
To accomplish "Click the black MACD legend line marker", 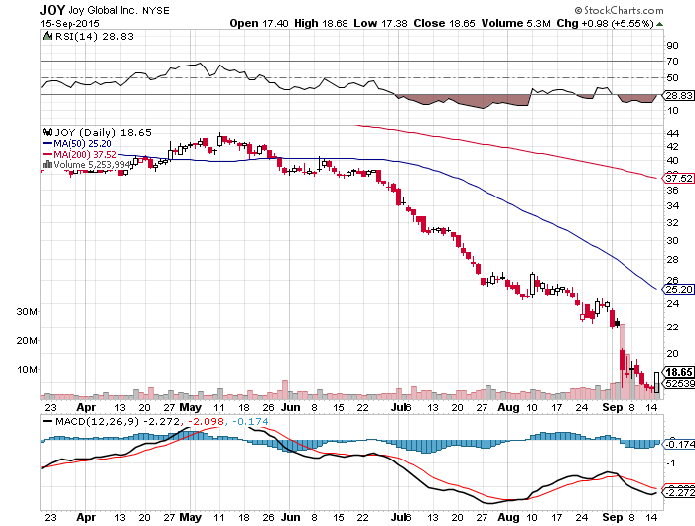I will click(47, 421).
